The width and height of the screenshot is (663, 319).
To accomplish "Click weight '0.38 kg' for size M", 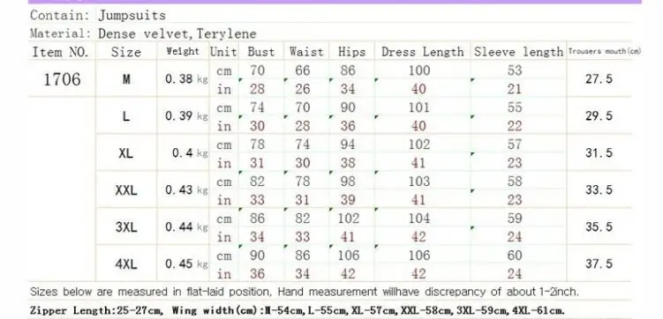I will (x=186, y=79).
